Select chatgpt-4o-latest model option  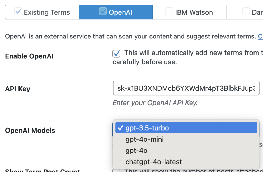pyautogui.click(x=186, y=162)
